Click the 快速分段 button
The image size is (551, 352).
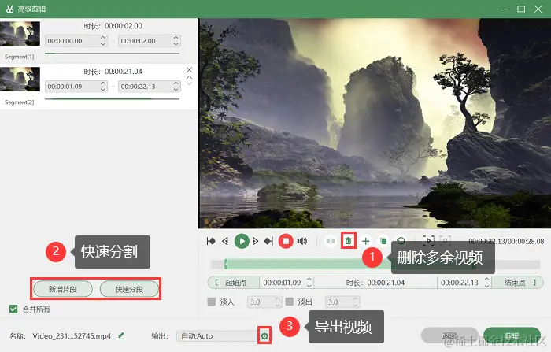point(129,289)
